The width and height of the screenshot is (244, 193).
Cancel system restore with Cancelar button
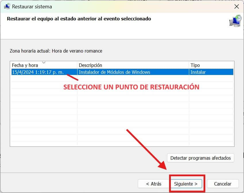pyautogui.click(x=222, y=184)
